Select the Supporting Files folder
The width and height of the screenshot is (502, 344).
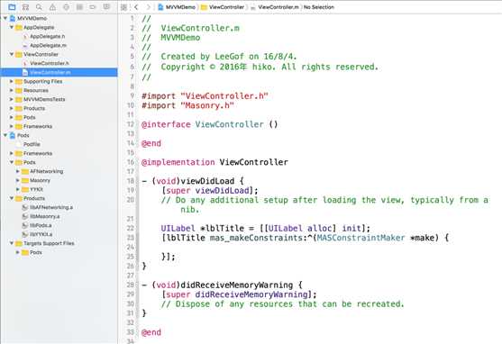(43, 81)
